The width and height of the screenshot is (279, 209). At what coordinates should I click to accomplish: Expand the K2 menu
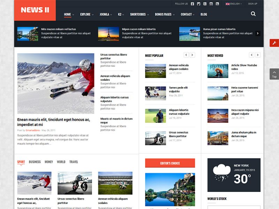pos(121,14)
